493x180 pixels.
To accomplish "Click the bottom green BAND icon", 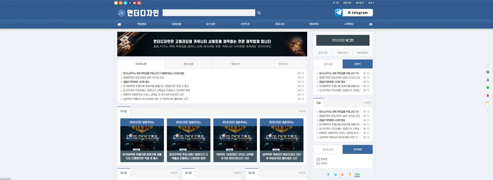I will (x=357, y=175).
